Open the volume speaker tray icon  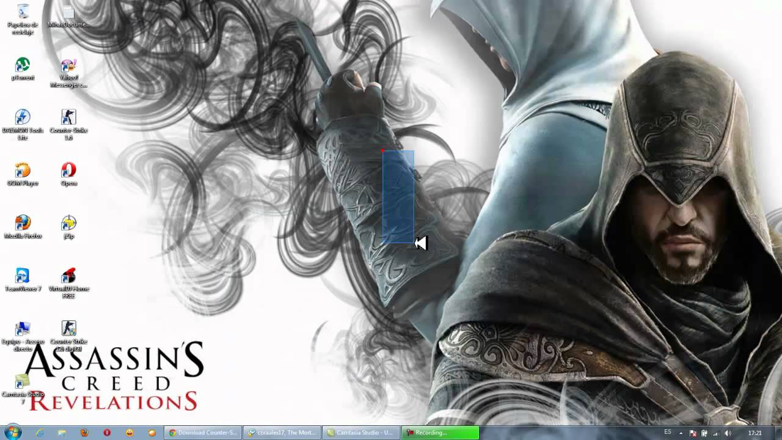728,433
